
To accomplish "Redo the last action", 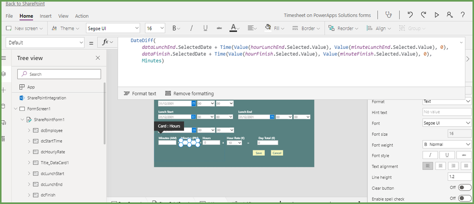I will click(424, 15).
